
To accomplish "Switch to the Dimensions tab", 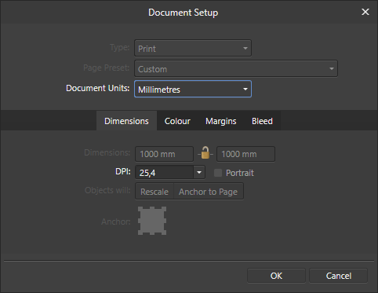I will coord(126,121).
